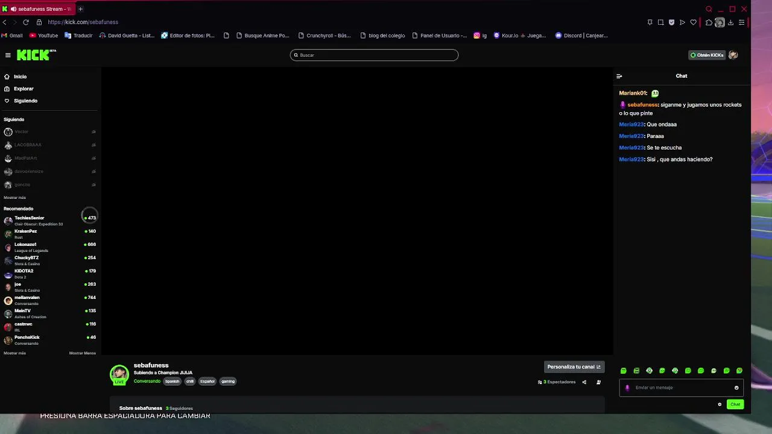
Task: Collapse the list with Mostrar Menos
Action: coord(83,353)
